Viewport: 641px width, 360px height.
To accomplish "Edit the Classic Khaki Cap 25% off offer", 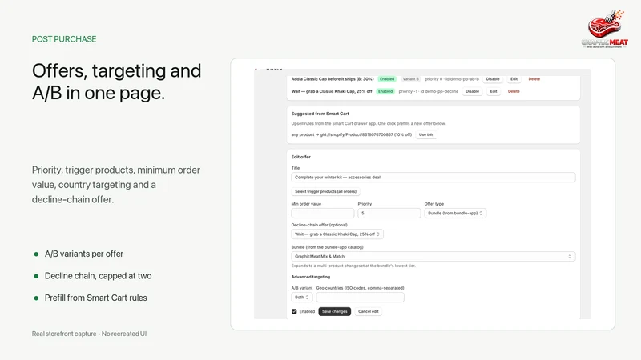I will coord(494,91).
